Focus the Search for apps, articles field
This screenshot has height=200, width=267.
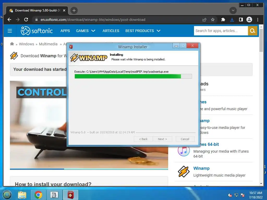221,31
